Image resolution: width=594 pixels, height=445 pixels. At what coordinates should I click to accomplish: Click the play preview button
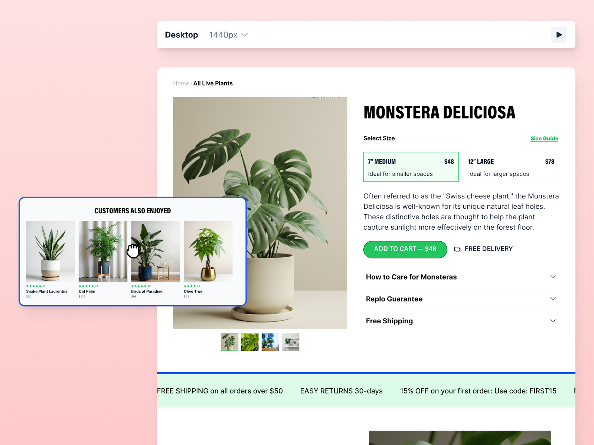pyautogui.click(x=559, y=35)
